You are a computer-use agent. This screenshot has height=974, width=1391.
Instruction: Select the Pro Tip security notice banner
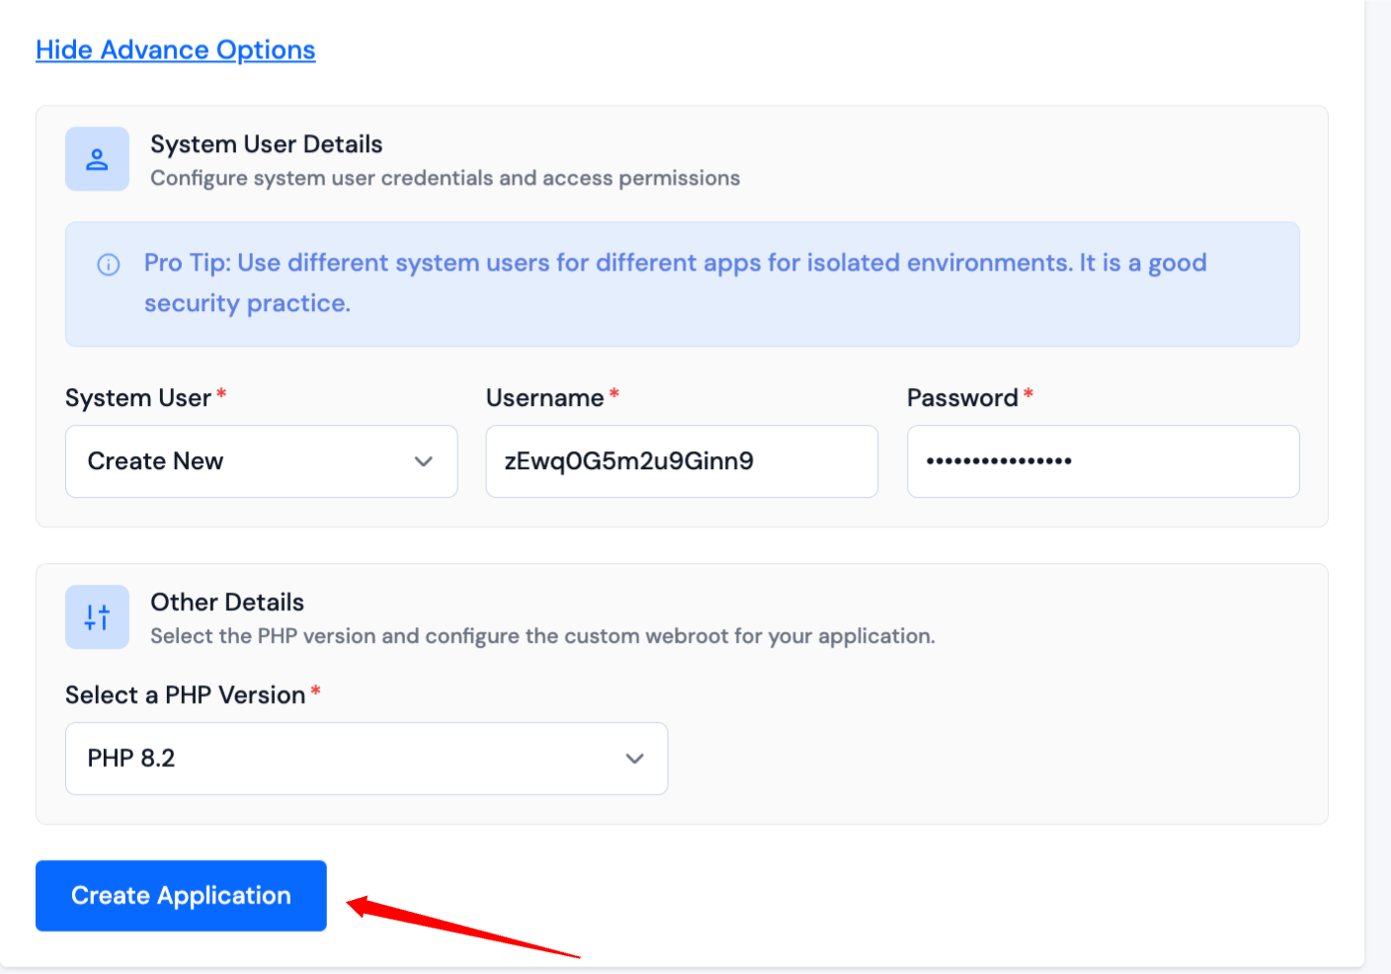tap(682, 284)
